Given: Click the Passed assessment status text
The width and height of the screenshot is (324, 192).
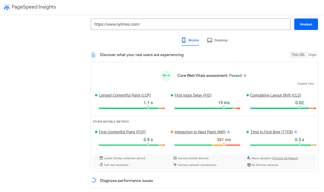Looking at the screenshot, I should (235, 76).
